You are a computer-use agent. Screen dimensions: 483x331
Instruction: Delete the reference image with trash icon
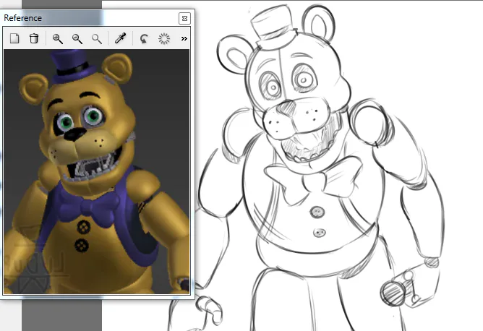[34, 38]
